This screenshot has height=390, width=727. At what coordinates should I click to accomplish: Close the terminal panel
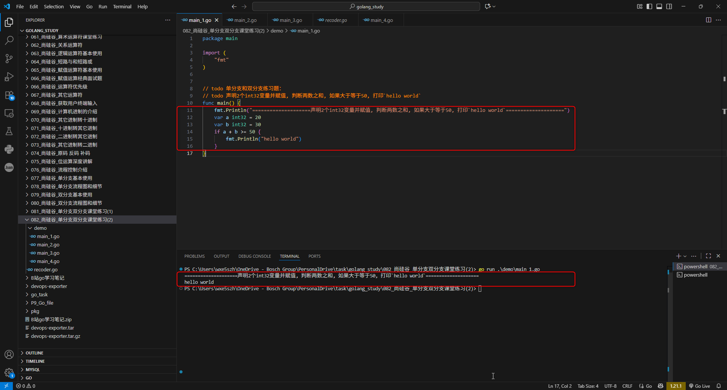[x=718, y=256]
